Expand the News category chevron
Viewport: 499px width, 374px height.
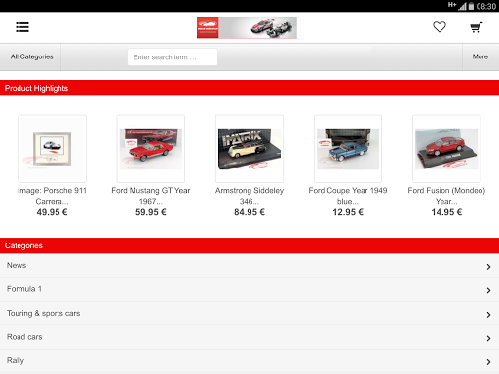coord(488,267)
